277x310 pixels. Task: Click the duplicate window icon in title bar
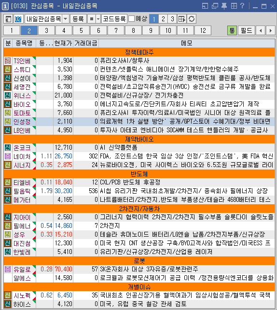click(215, 6)
